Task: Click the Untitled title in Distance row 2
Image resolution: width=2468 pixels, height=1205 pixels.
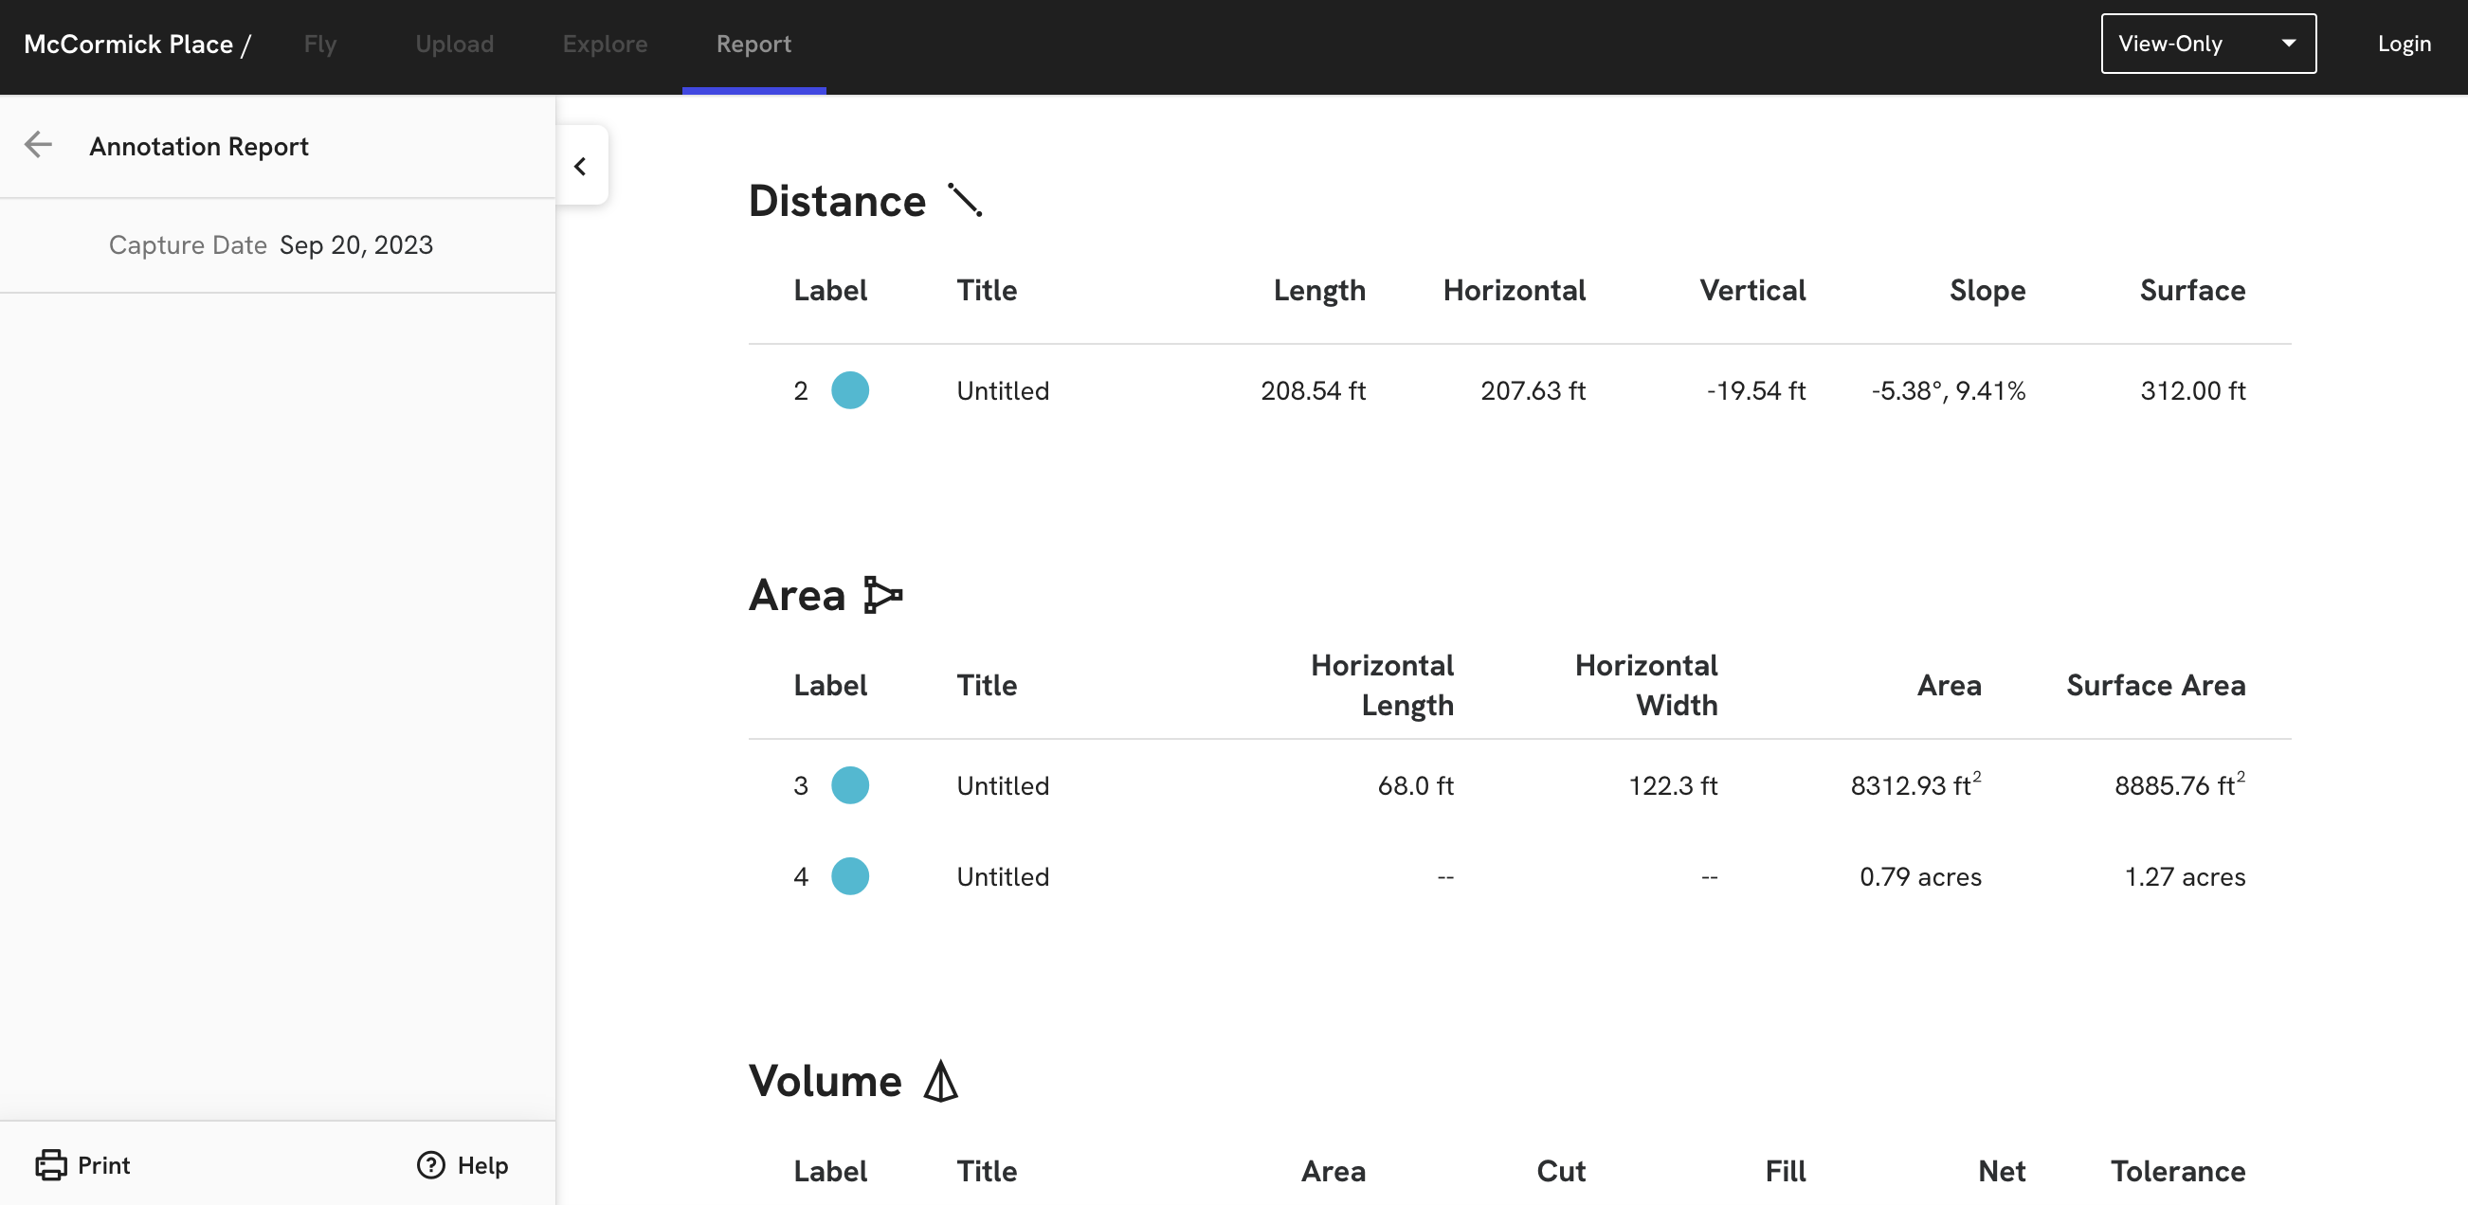Action: [1003, 391]
